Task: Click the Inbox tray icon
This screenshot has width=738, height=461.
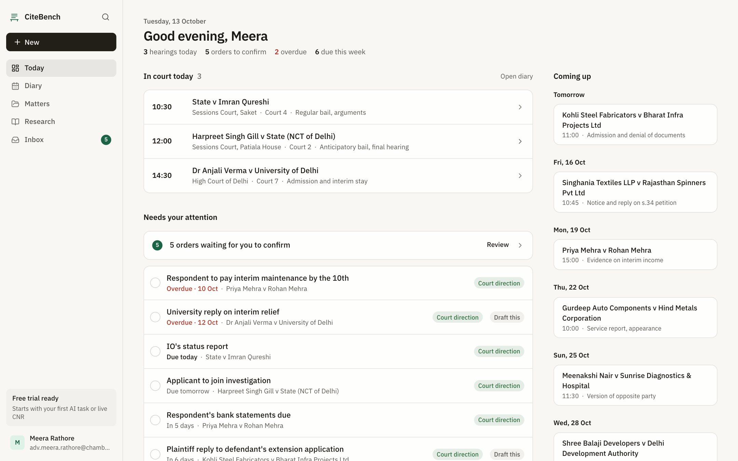Action: coord(15,140)
